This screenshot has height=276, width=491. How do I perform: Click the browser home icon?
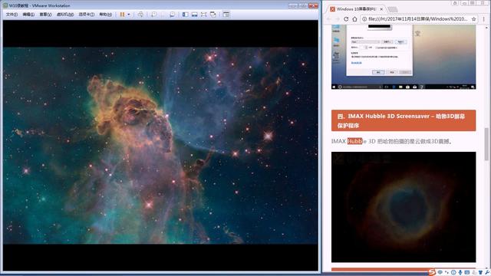[x=354, y=19]
